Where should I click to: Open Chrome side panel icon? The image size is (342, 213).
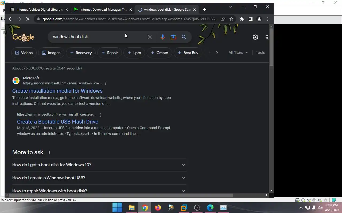[x=251, y=19]
